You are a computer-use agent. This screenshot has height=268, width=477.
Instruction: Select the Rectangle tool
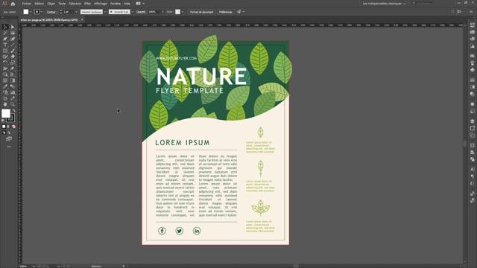pos(5,51)
